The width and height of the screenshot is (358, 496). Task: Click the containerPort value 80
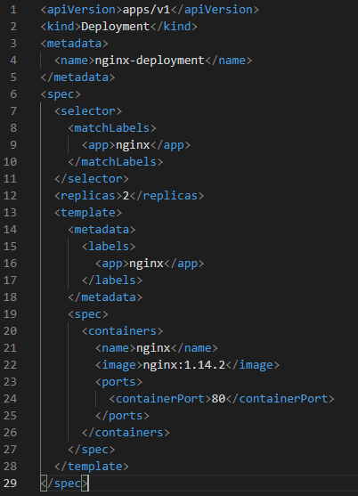coord(218,399)
